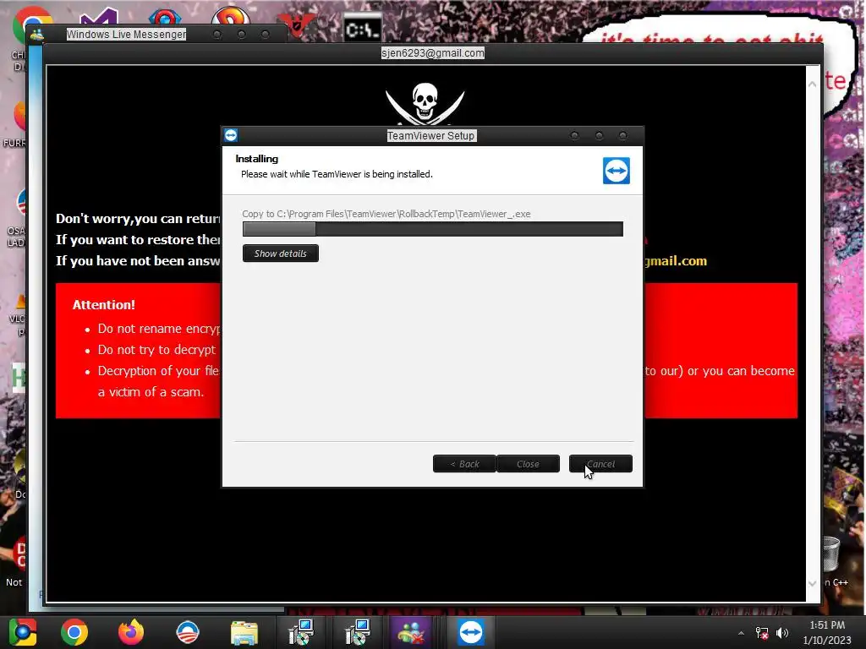Open Firefox from the taskbar
Viewport: 866px width, 649px height.
[x=131, y=632]
